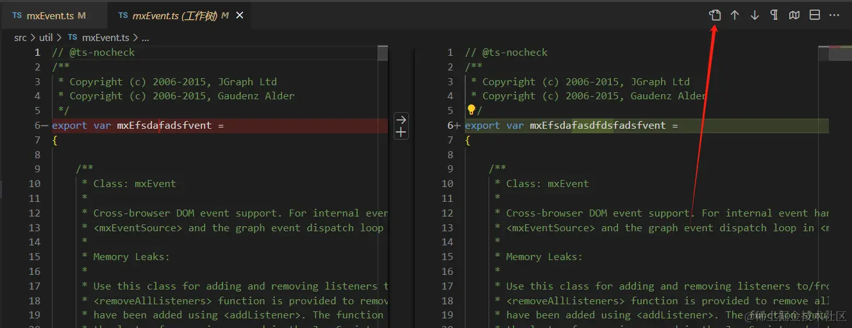Close the mxEvent.ts working tree tab
This screenshot has height=328, width=852.
pyautogui.click(x=240, y=15)
